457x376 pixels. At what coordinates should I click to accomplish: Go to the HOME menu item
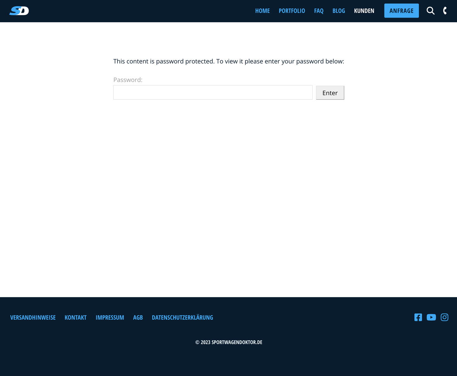click(262, 10)
